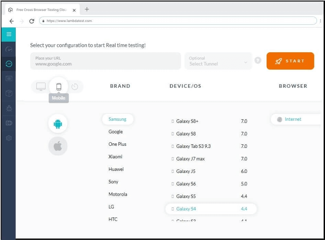Switch to the desktop monitor device type

coord(41,87)
